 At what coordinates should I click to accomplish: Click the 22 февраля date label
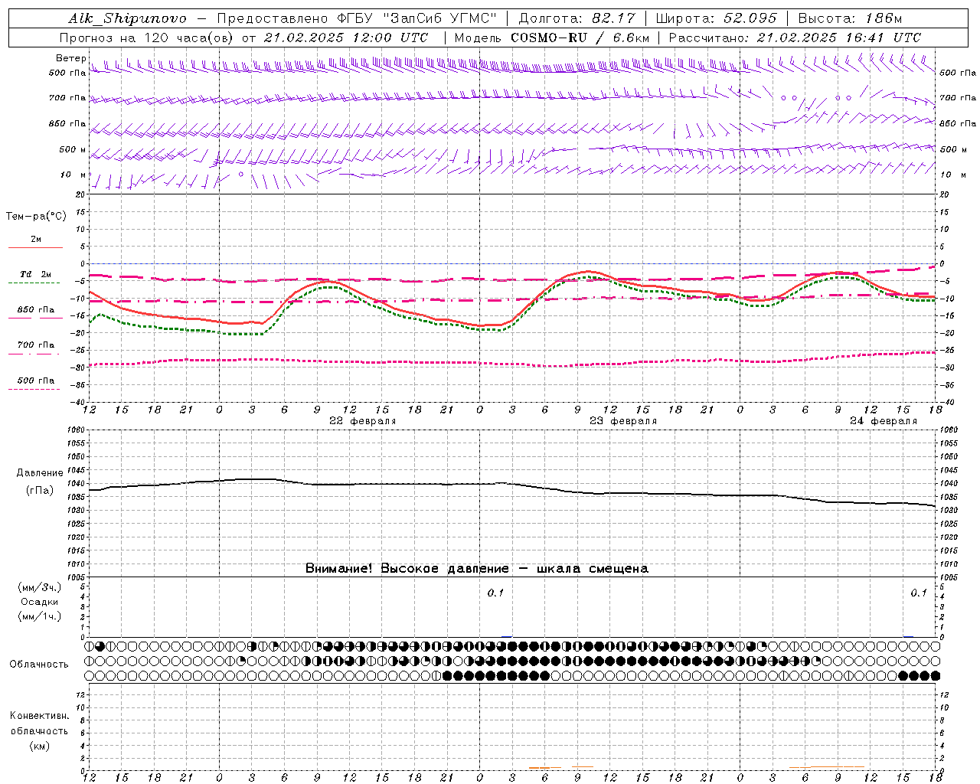coord(363,421)
